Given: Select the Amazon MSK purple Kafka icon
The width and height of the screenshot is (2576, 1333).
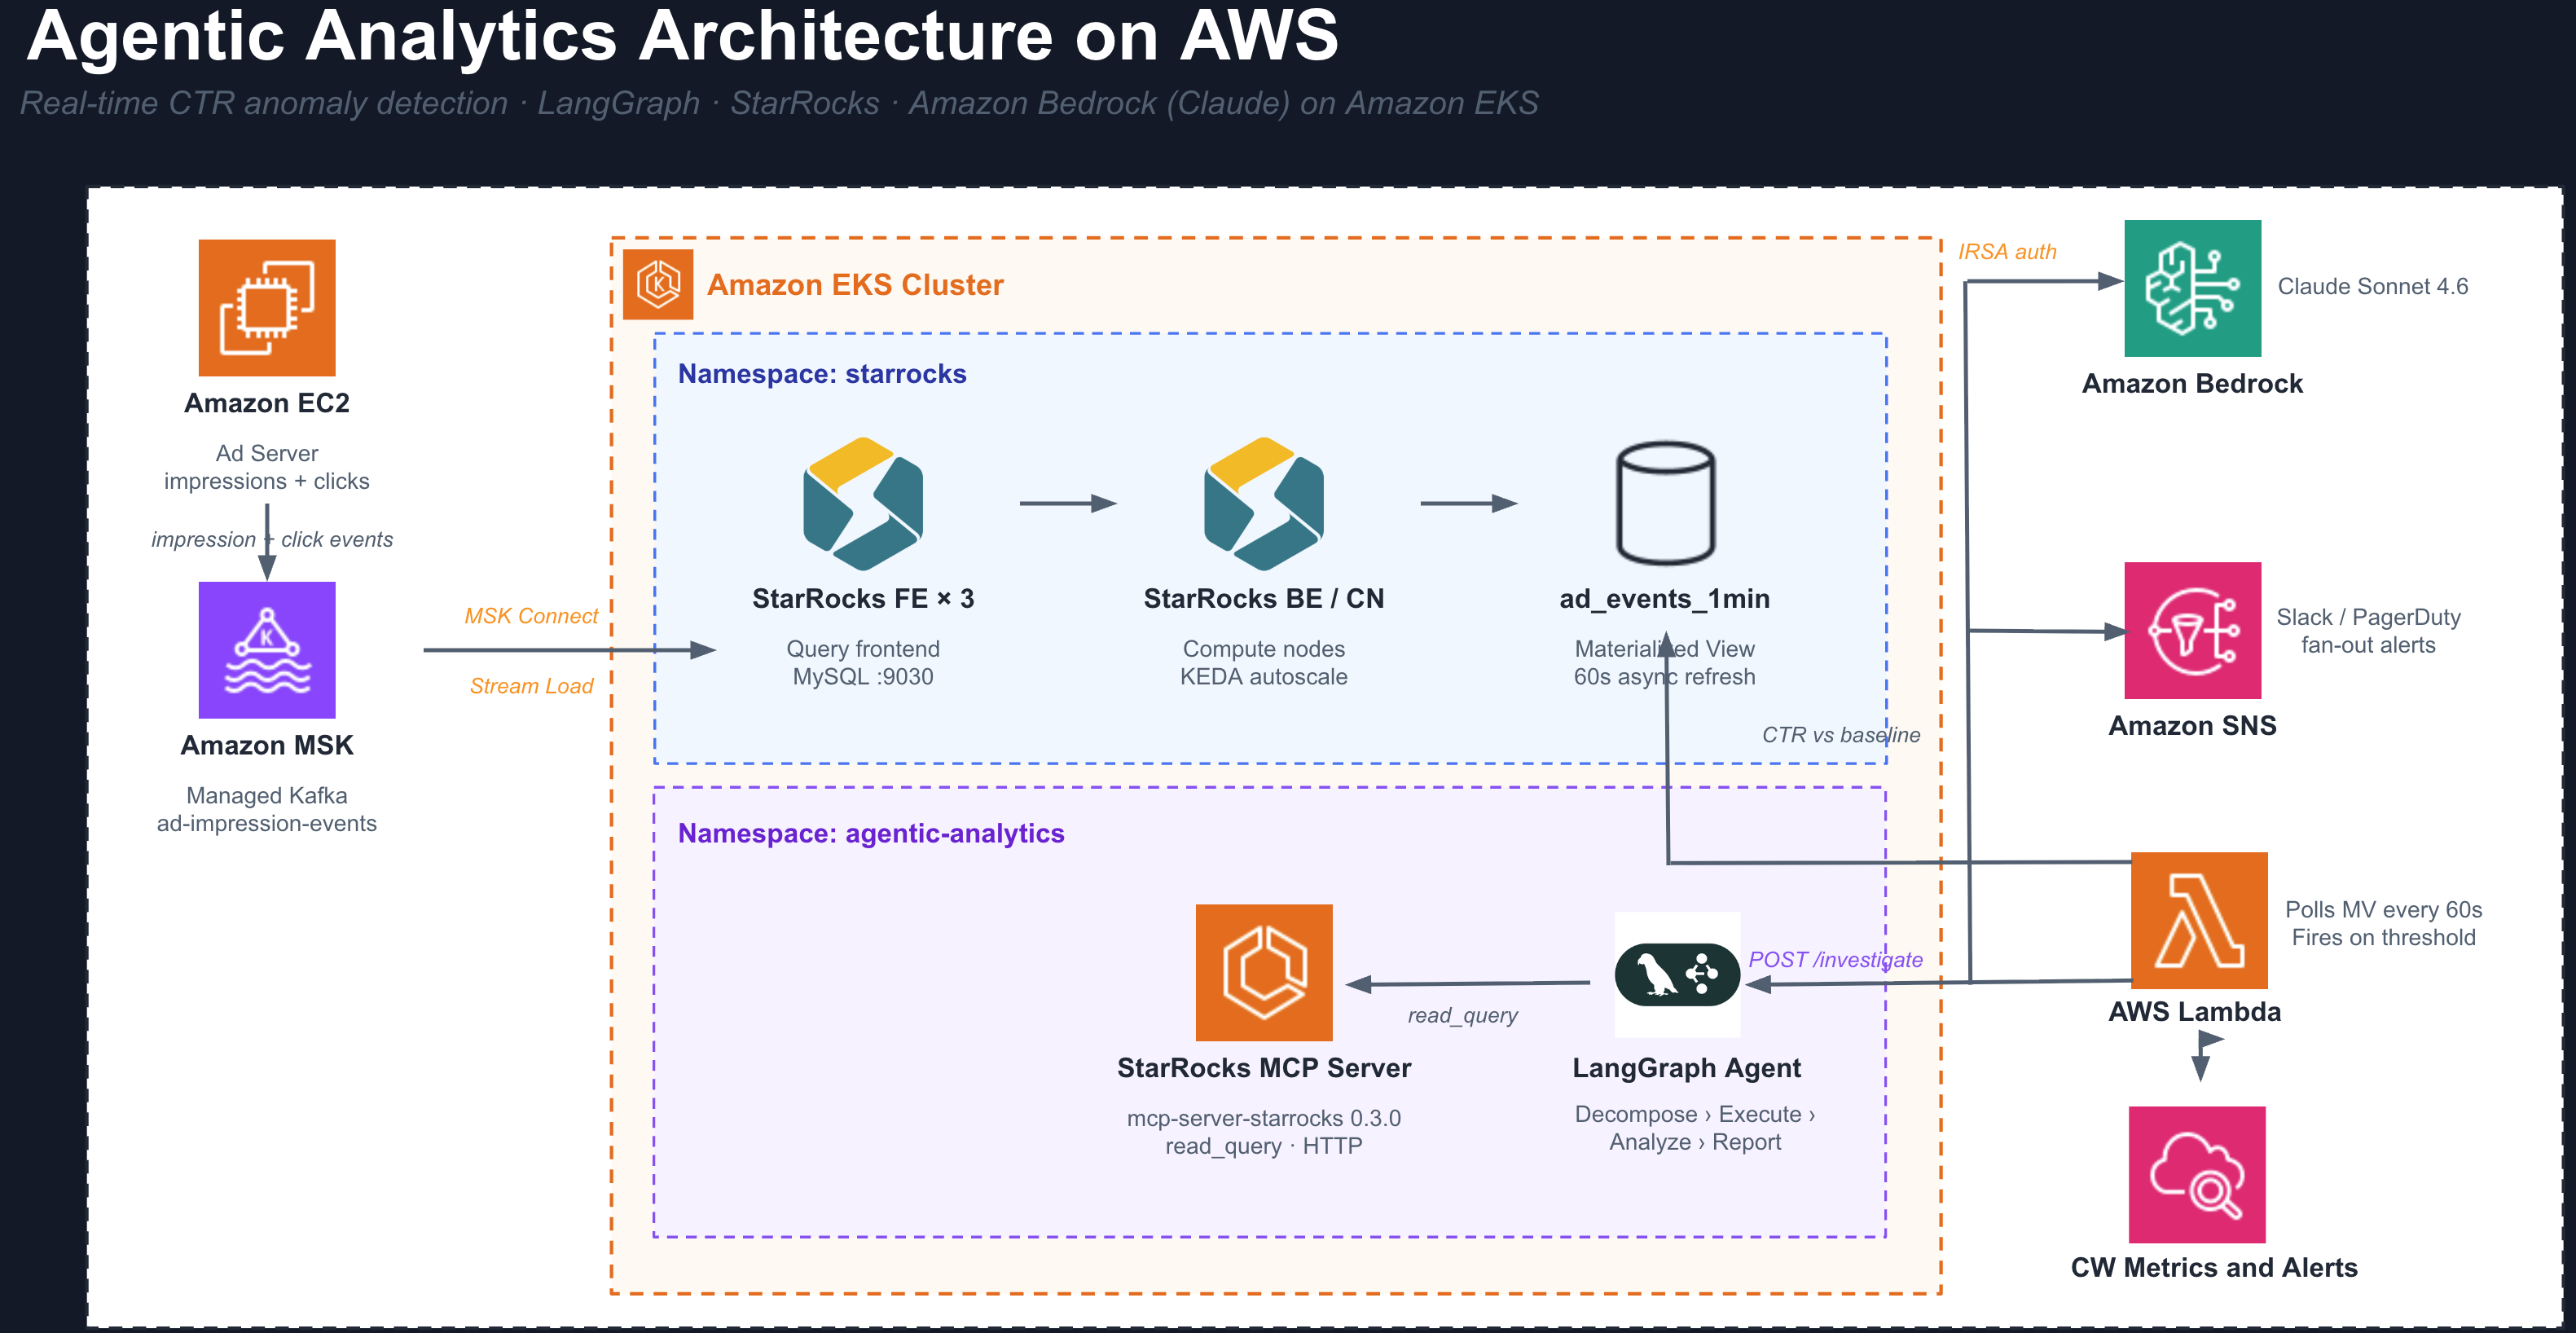Looking at the screenshot, I should [x=267, y=650].
